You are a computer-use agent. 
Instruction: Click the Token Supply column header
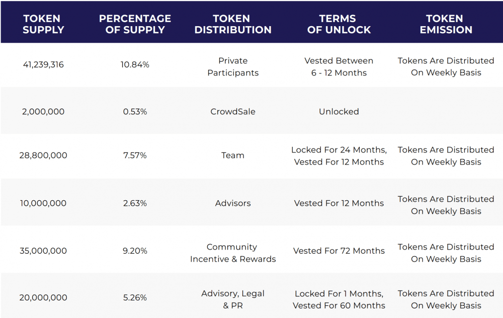tap(43, 24)
